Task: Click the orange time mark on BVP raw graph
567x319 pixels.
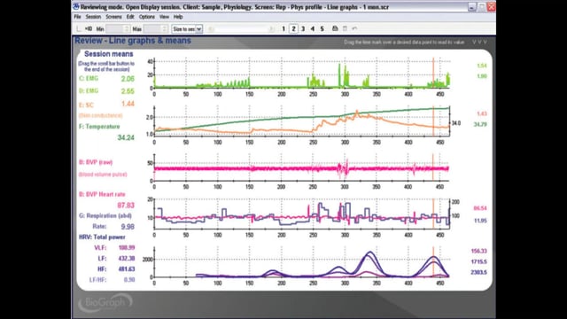Action: point(433,167)
